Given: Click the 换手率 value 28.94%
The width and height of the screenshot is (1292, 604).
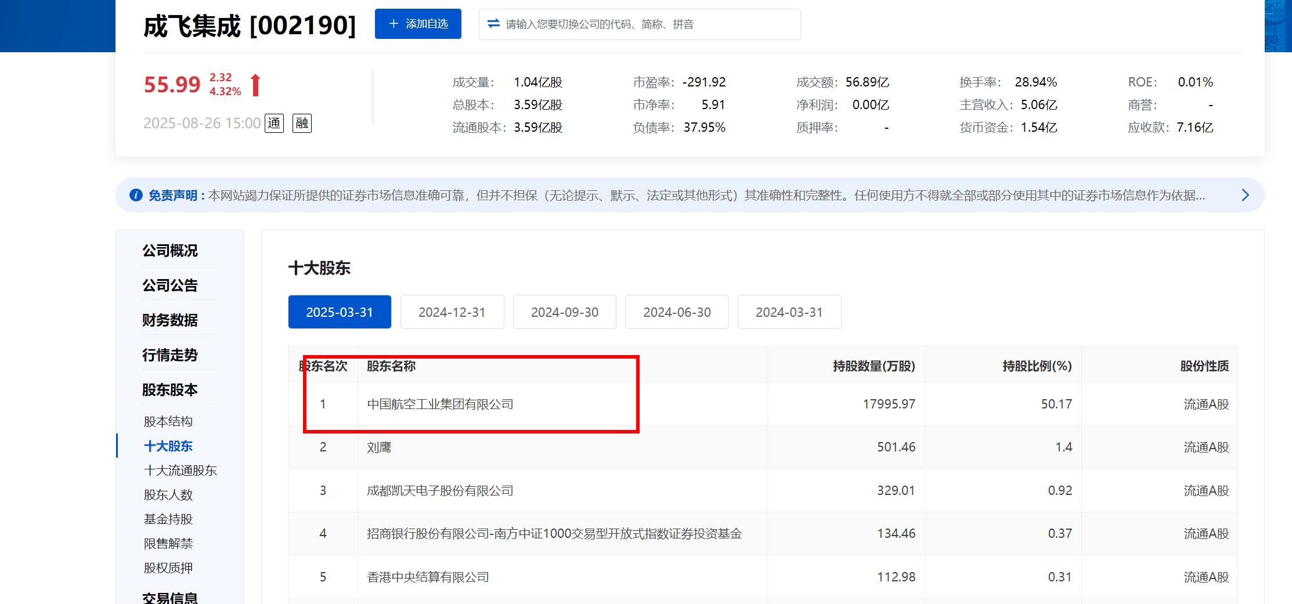Looking at the screenshot, I should point(1036,82).
